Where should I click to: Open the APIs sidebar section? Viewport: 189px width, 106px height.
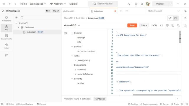(x=6, y=28)
